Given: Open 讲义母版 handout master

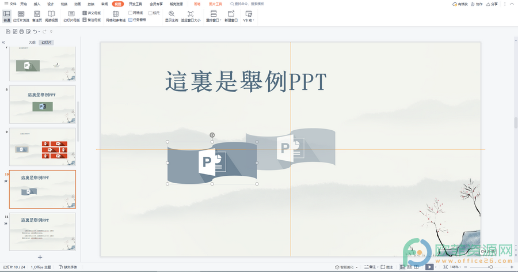Looking at the screenshot, I should pyautogui.click(x=92, y=13).
